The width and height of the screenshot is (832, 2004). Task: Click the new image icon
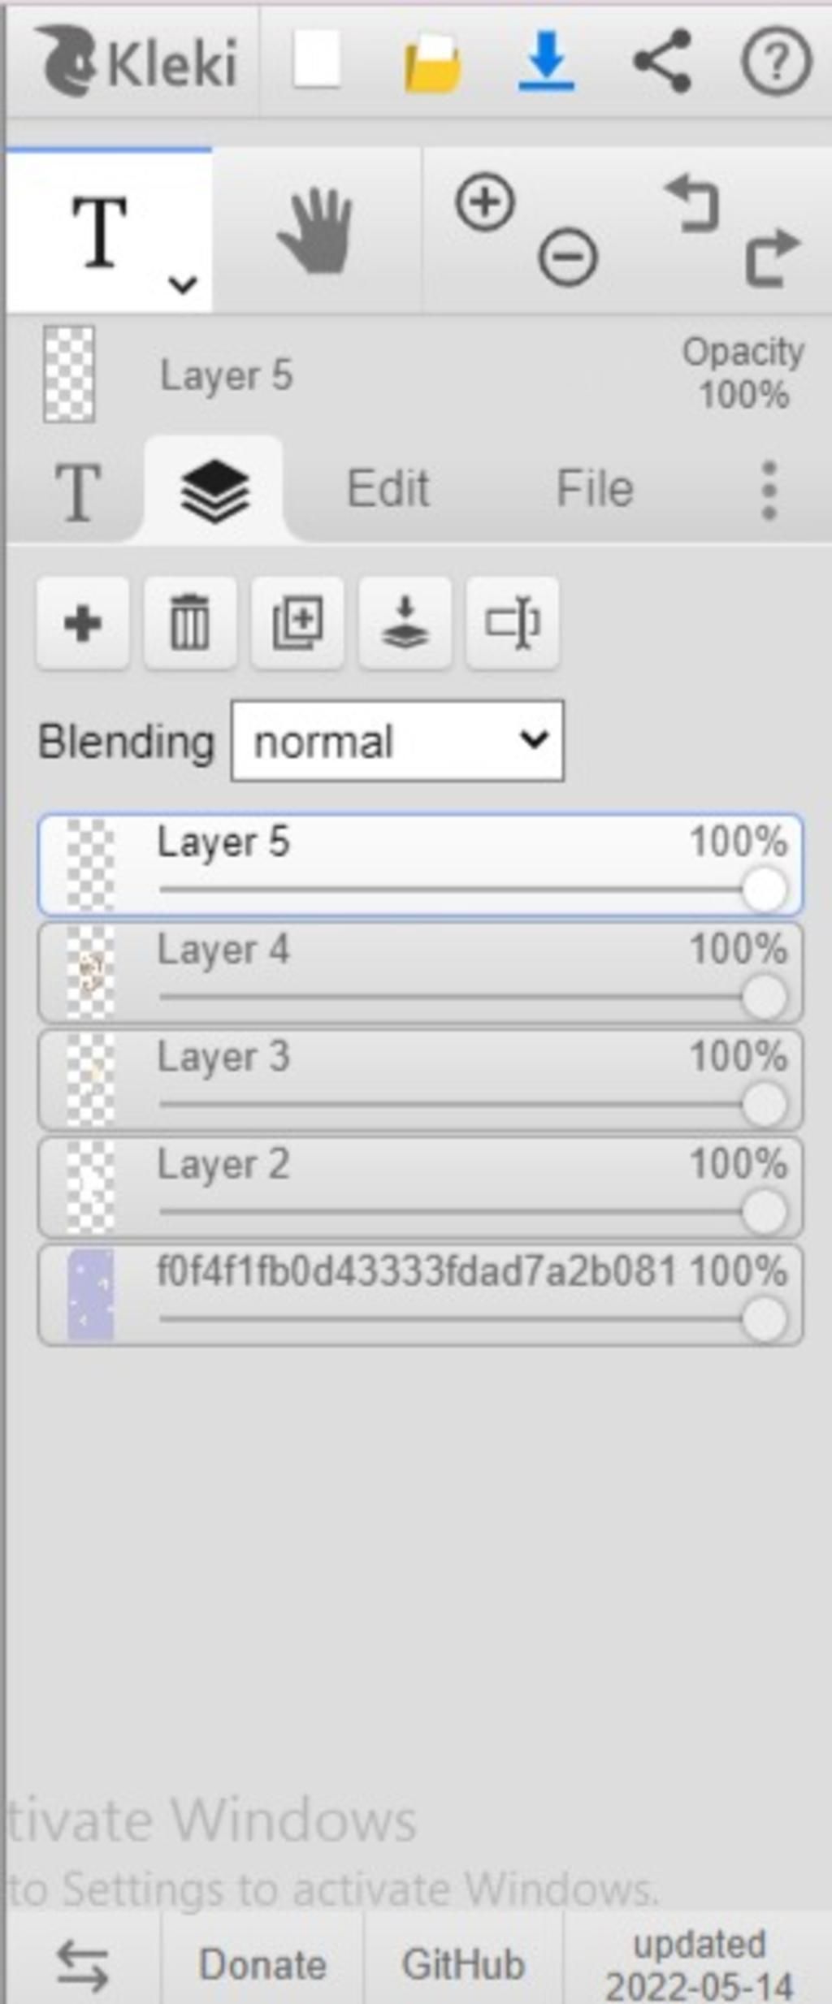click(x=316, y=59)
